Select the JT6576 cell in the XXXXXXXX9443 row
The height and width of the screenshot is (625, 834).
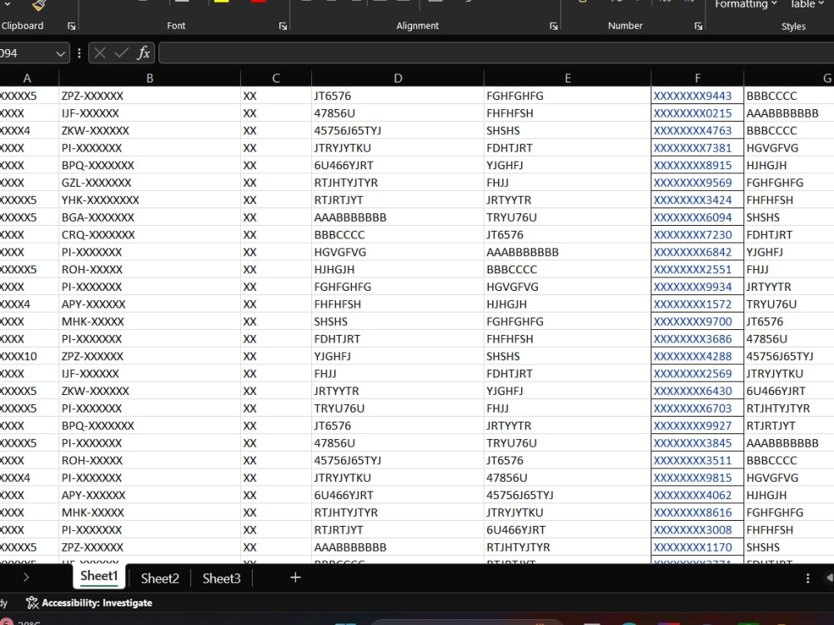(x=398, y=96)
